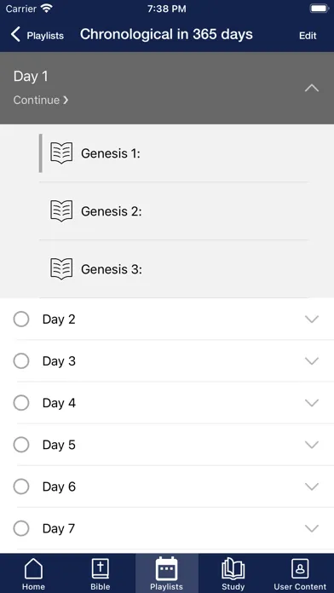Viewport: 334px width, 593px height.
Task: Open the Bible book icon
Action: (x=101, y=569)
